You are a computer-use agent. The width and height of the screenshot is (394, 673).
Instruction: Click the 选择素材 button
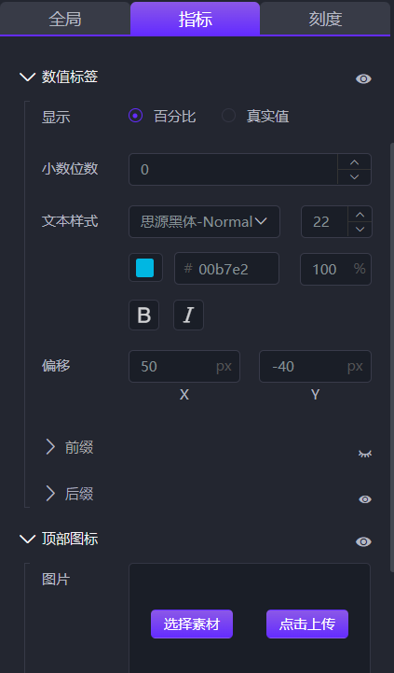(192, 624)
